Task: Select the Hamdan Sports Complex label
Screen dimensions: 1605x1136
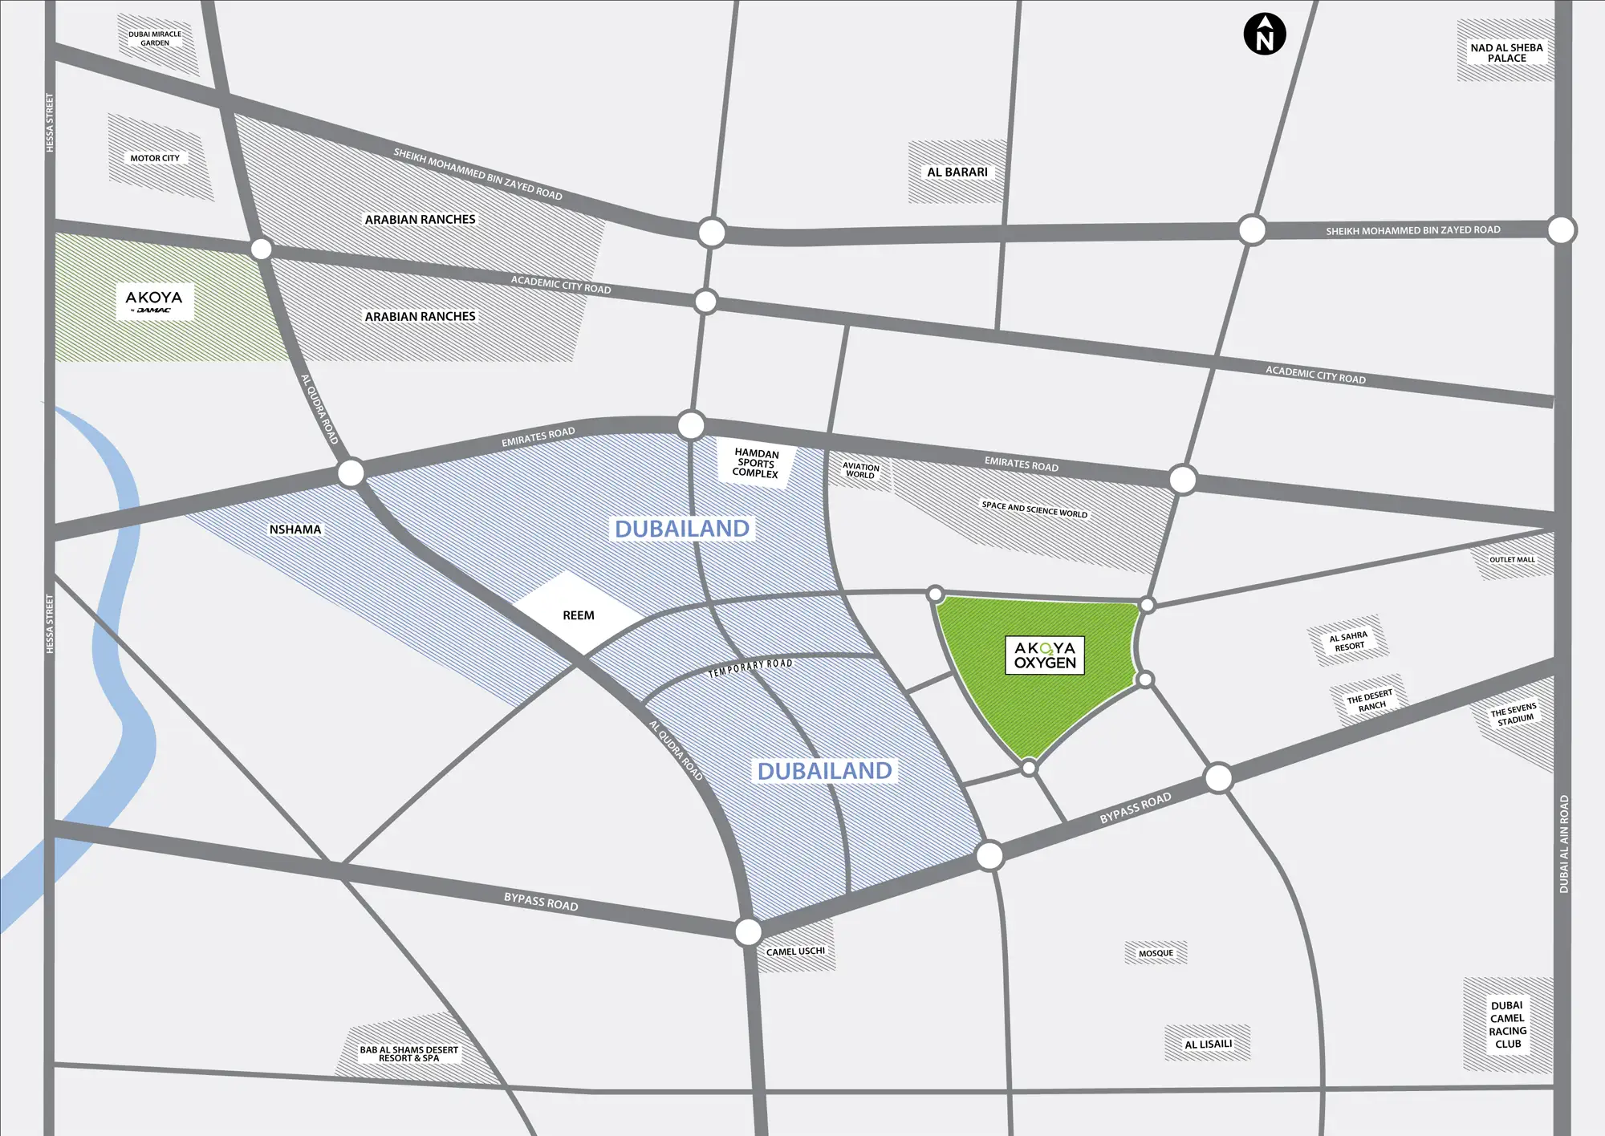Action: [x=756, y=463]
